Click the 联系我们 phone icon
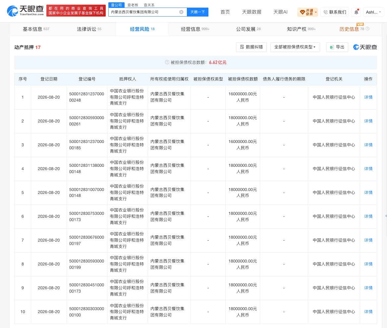 (326, 12)
